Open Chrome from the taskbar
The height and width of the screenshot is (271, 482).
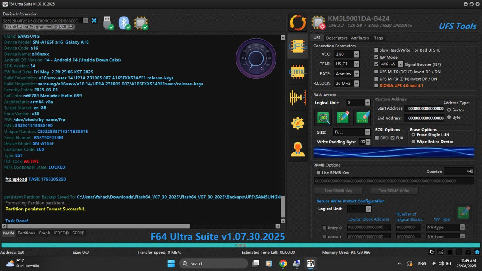[x=283, y=263]
